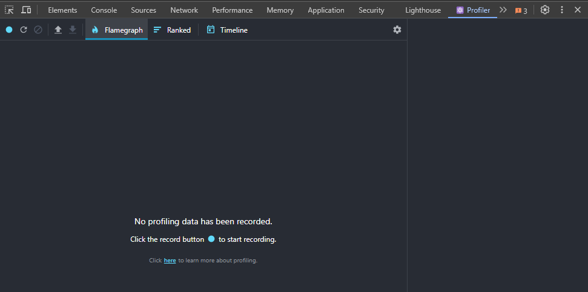The width and height of the screenshot is (588, 292).
Task: Follow the 'here' profiling link
Action: tap(170, 261)
